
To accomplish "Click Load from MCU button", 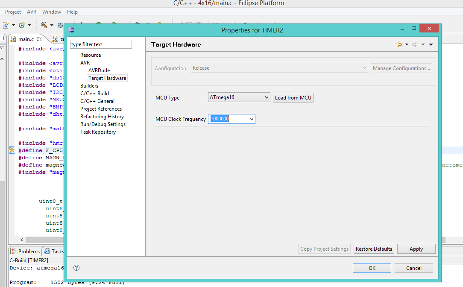I will pos(293,97).
